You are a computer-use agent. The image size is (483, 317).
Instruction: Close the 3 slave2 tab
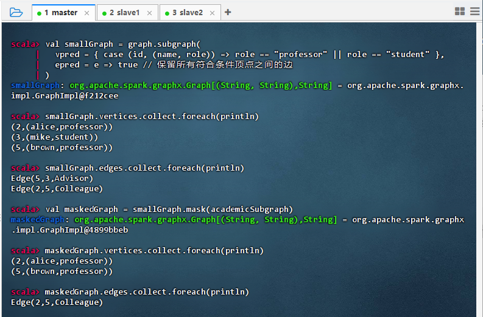[x=212, y=13]
